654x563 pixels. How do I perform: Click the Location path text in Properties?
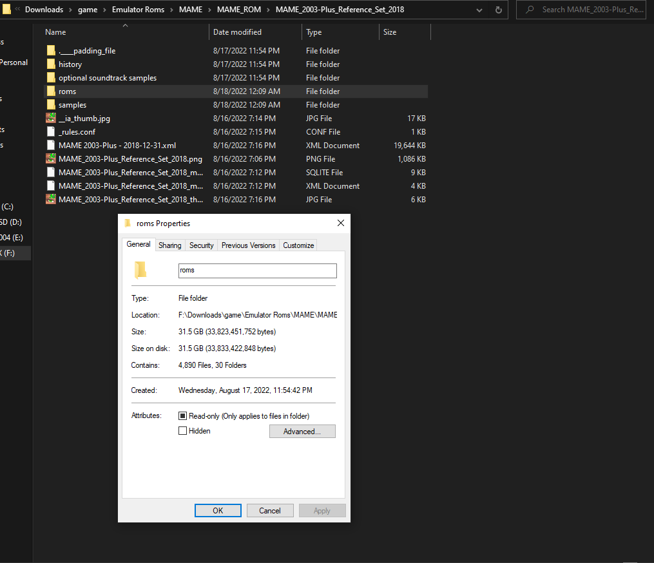(x=258, y=315)
